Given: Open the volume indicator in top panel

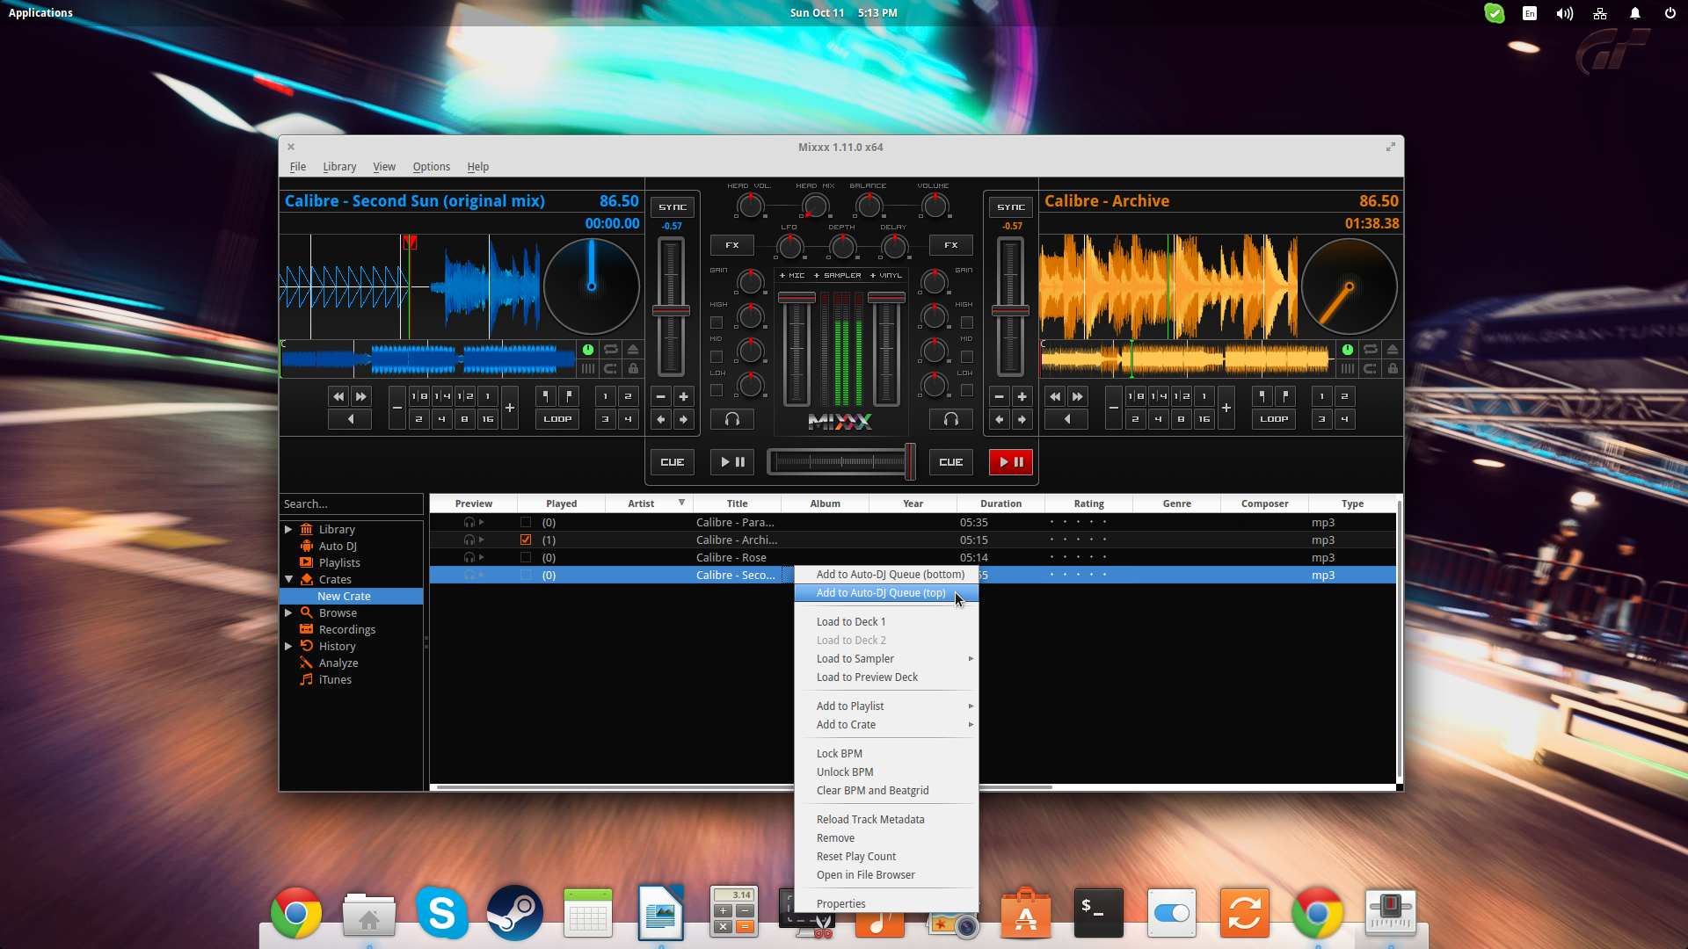Looking at the screenshot, I should click(x=1564, y=13).
